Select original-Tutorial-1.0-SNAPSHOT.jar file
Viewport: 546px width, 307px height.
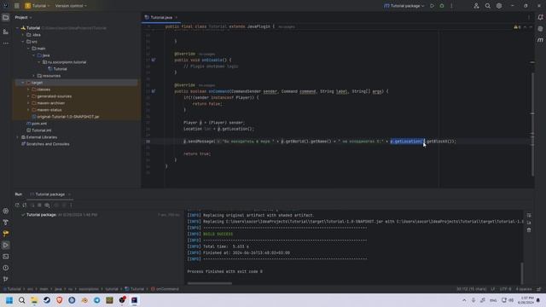click(x=66, y=117)
